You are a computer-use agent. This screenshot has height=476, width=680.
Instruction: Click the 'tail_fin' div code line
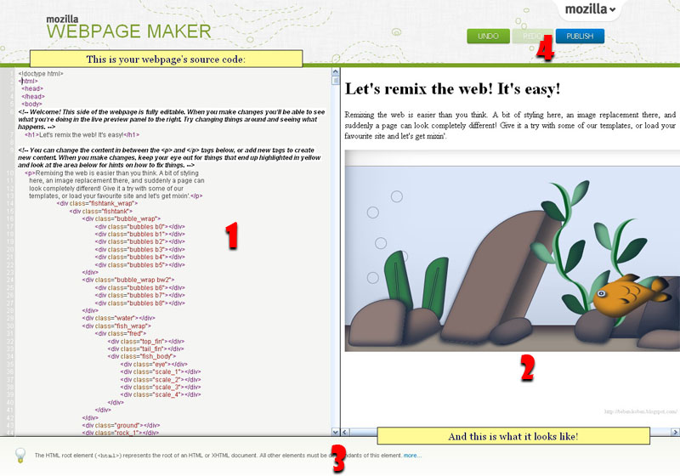click(x=145, y=349)
